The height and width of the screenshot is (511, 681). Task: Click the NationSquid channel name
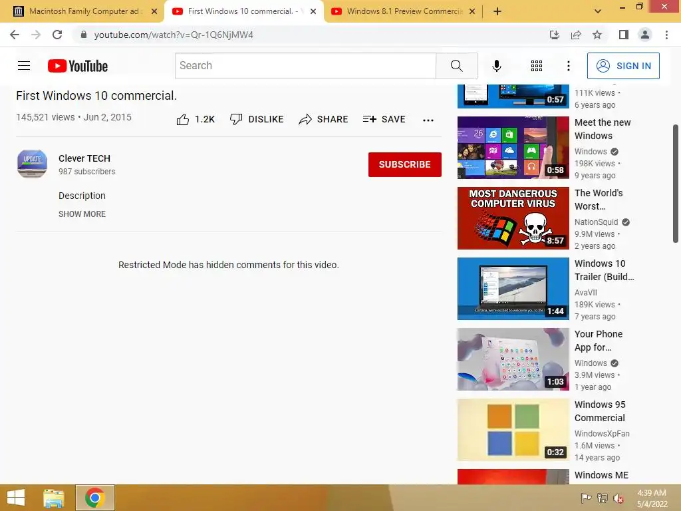click(596, 222)
